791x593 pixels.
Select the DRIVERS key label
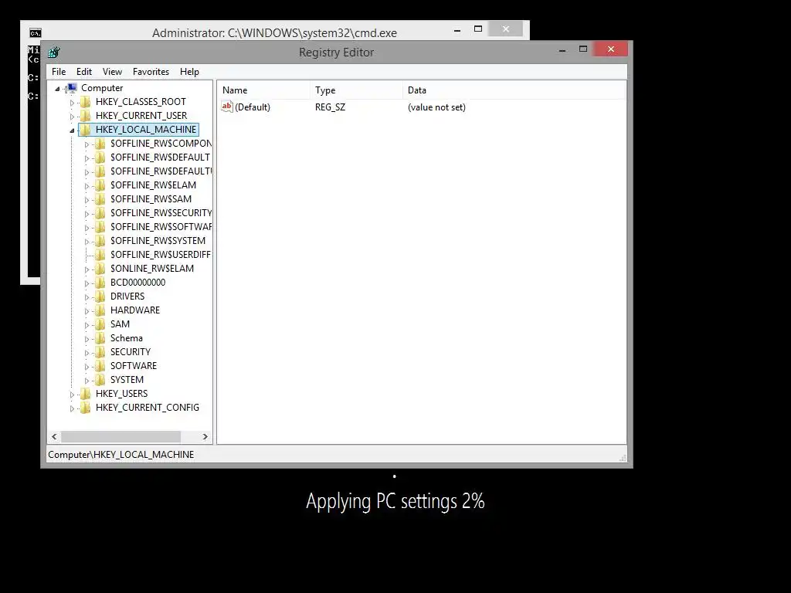(127, 296)
